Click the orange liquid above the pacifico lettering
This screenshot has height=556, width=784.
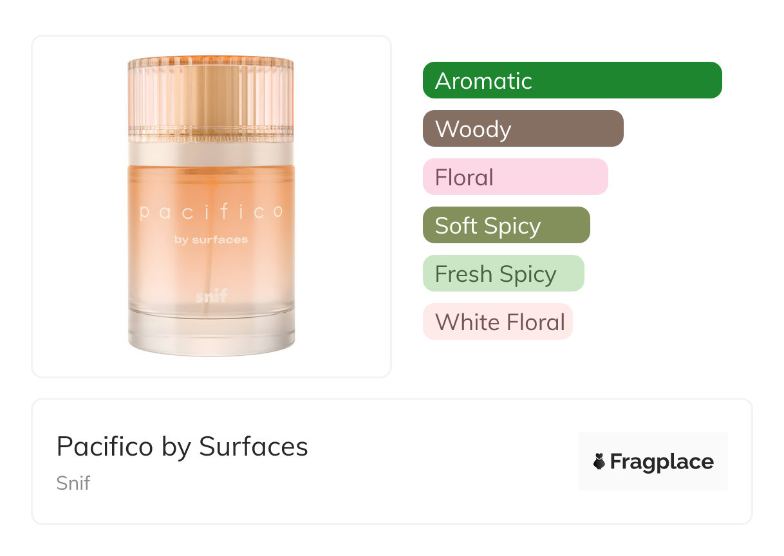tap(211, 183)
